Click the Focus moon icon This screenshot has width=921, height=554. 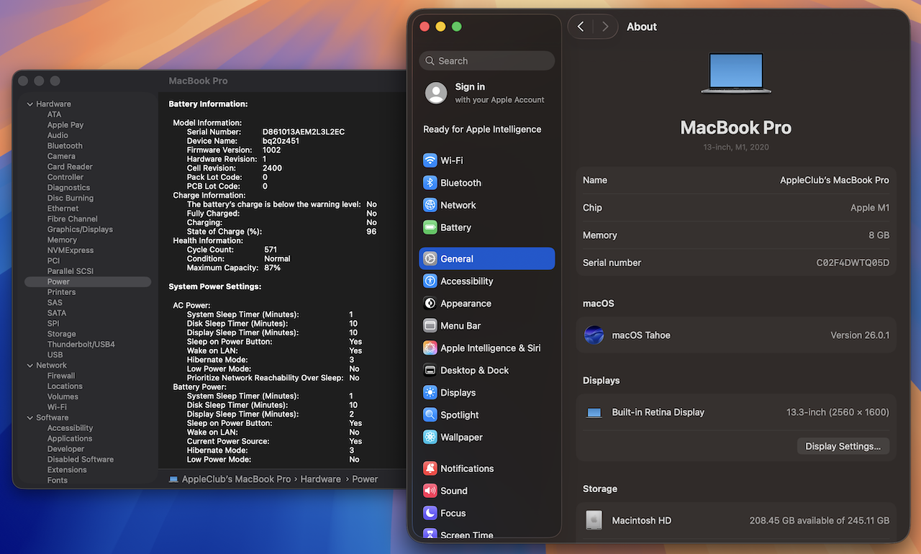(x=430, y=513)
